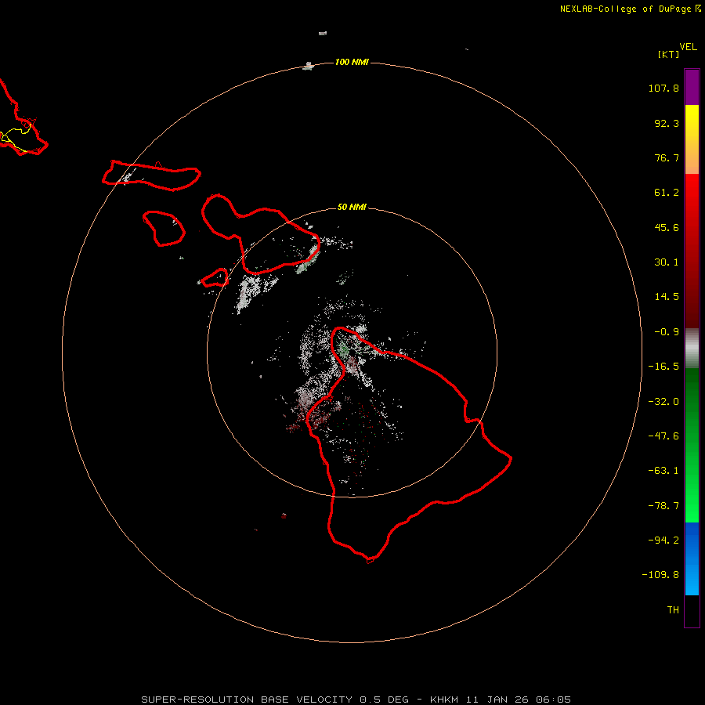
Task: Select the -0.9 scale value
Action: click(x=667, y=332)
